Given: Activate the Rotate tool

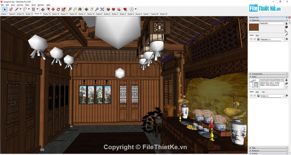Looking at the screenshot, I should pos(58,9).
